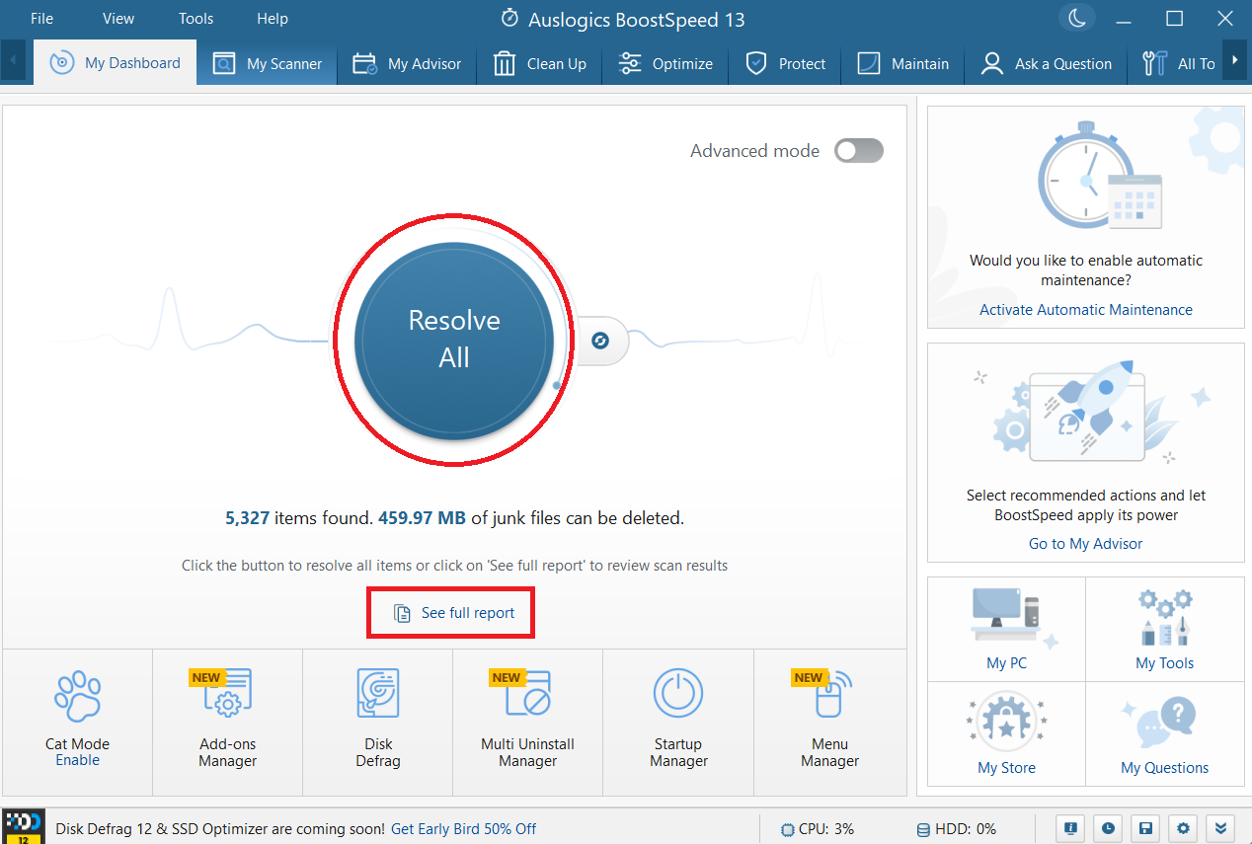Viewport: 1252px width, 844px height.
Task: Switch to Optimize tab
Action: point(665,63)
